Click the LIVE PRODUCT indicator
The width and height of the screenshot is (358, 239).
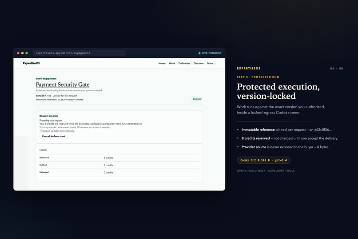(210, 53)
